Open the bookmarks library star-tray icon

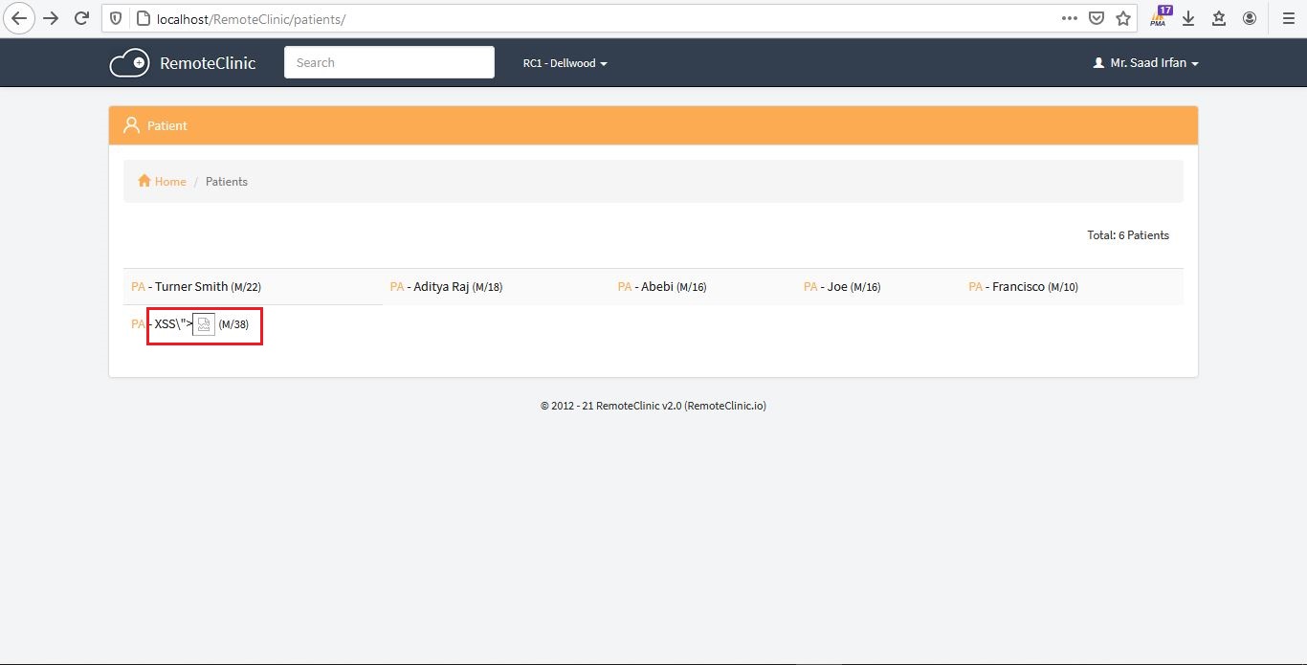[1219, 18]
